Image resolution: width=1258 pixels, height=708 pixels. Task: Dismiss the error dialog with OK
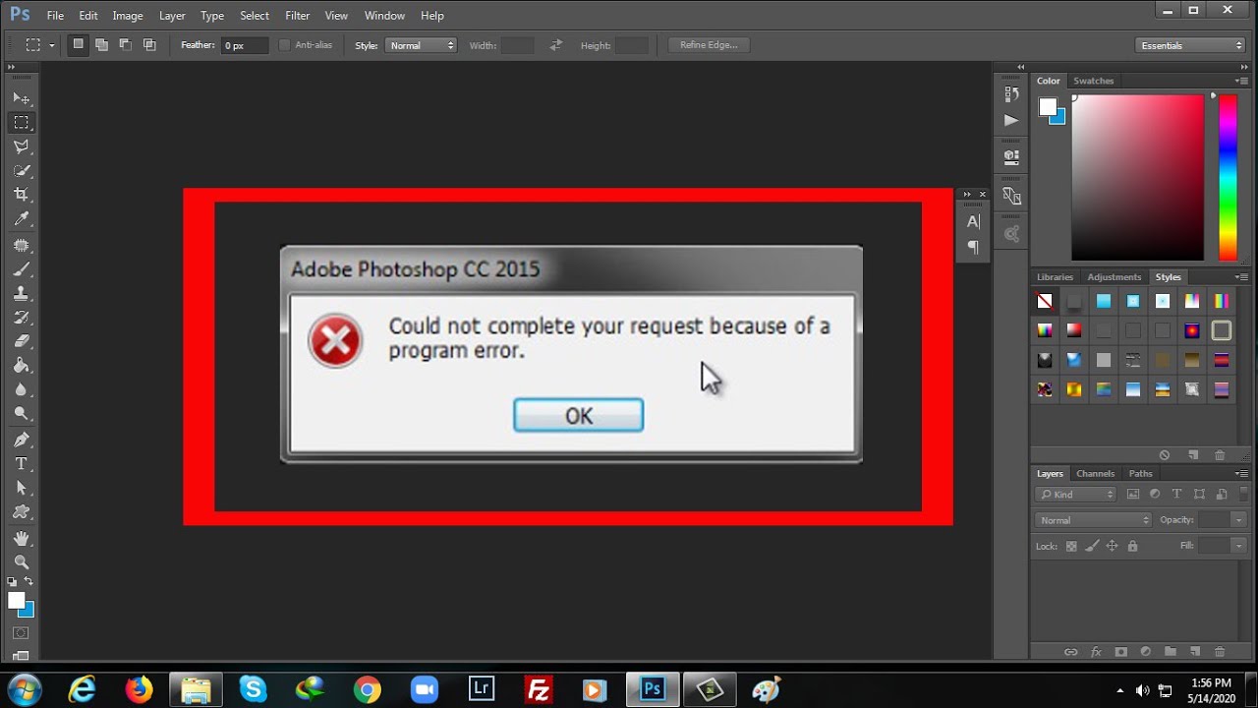point(578,415)
